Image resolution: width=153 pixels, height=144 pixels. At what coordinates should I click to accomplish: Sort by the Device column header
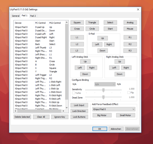coord(24,23)
